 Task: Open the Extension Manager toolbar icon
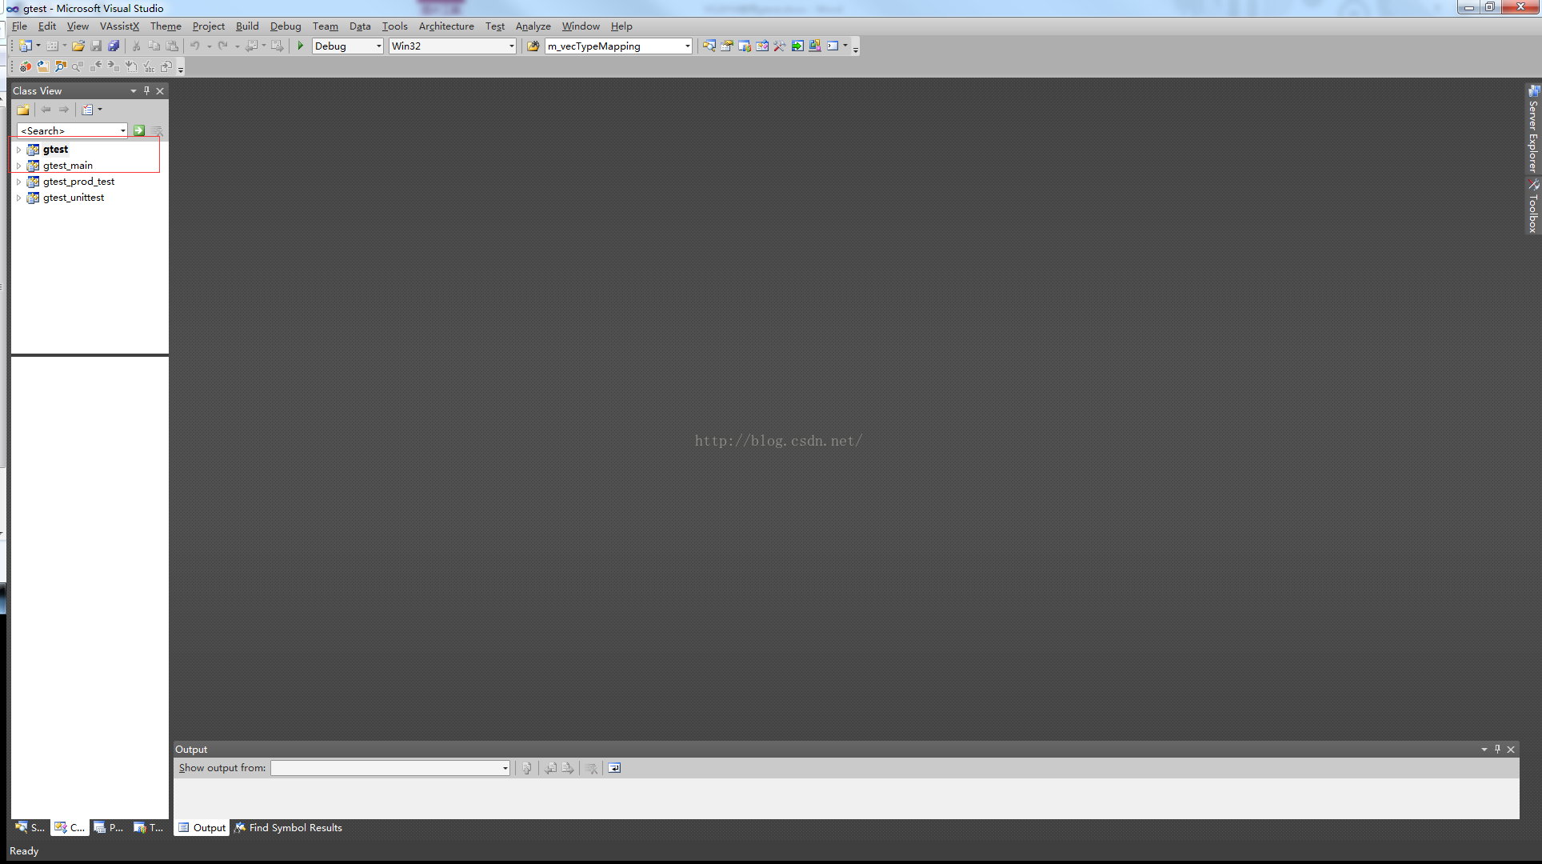click(815, 46)
